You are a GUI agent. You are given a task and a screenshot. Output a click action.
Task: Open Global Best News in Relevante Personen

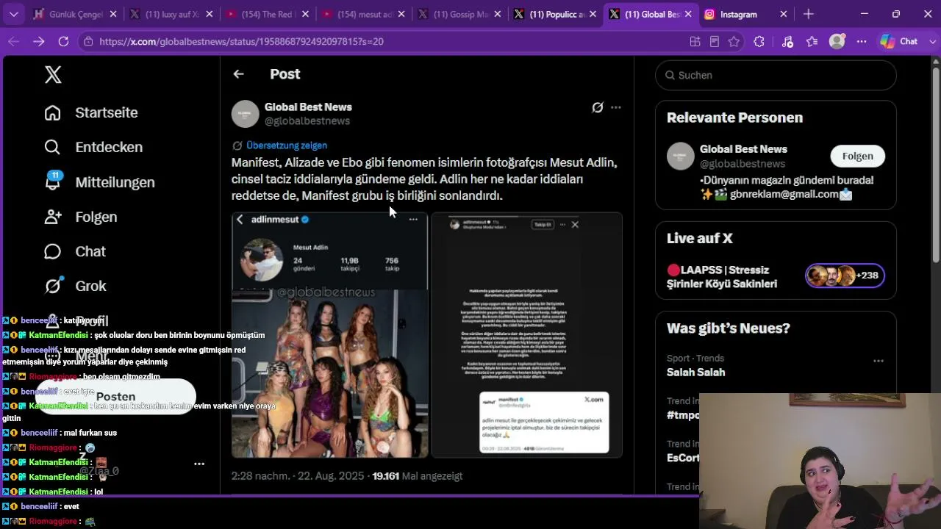(743, 149)
